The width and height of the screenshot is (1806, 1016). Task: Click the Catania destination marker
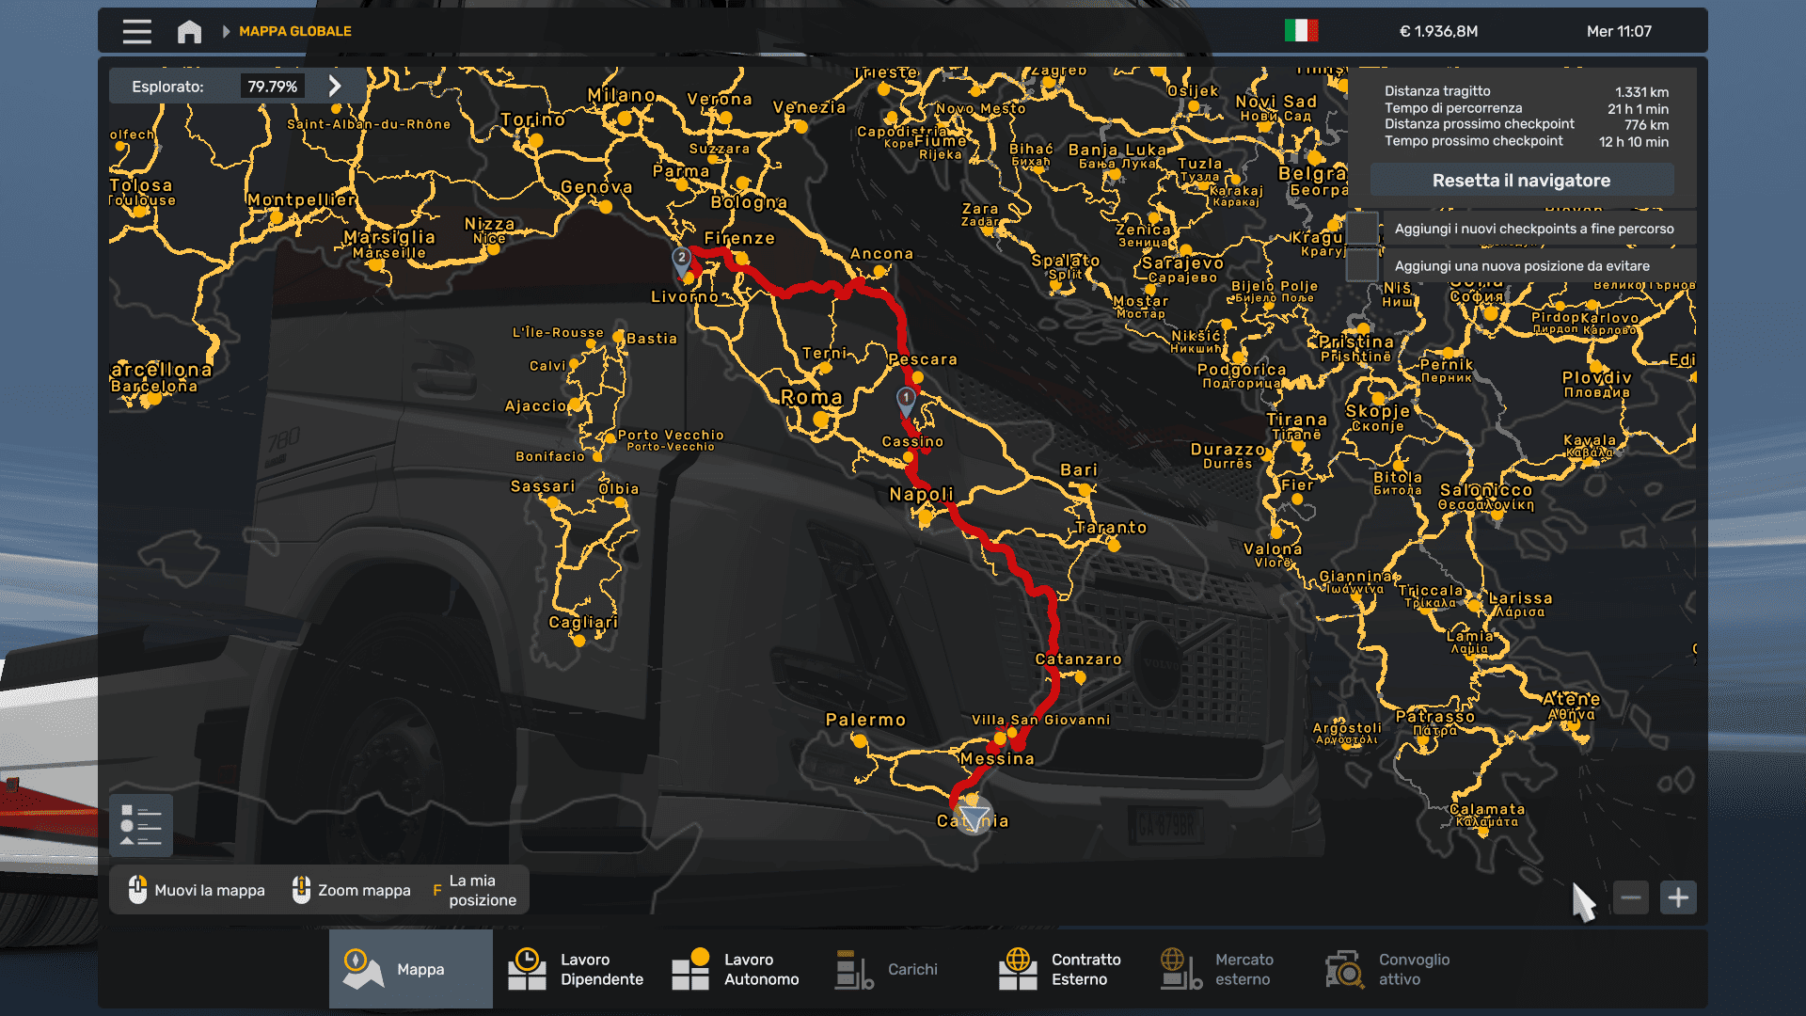click(974, 816)
